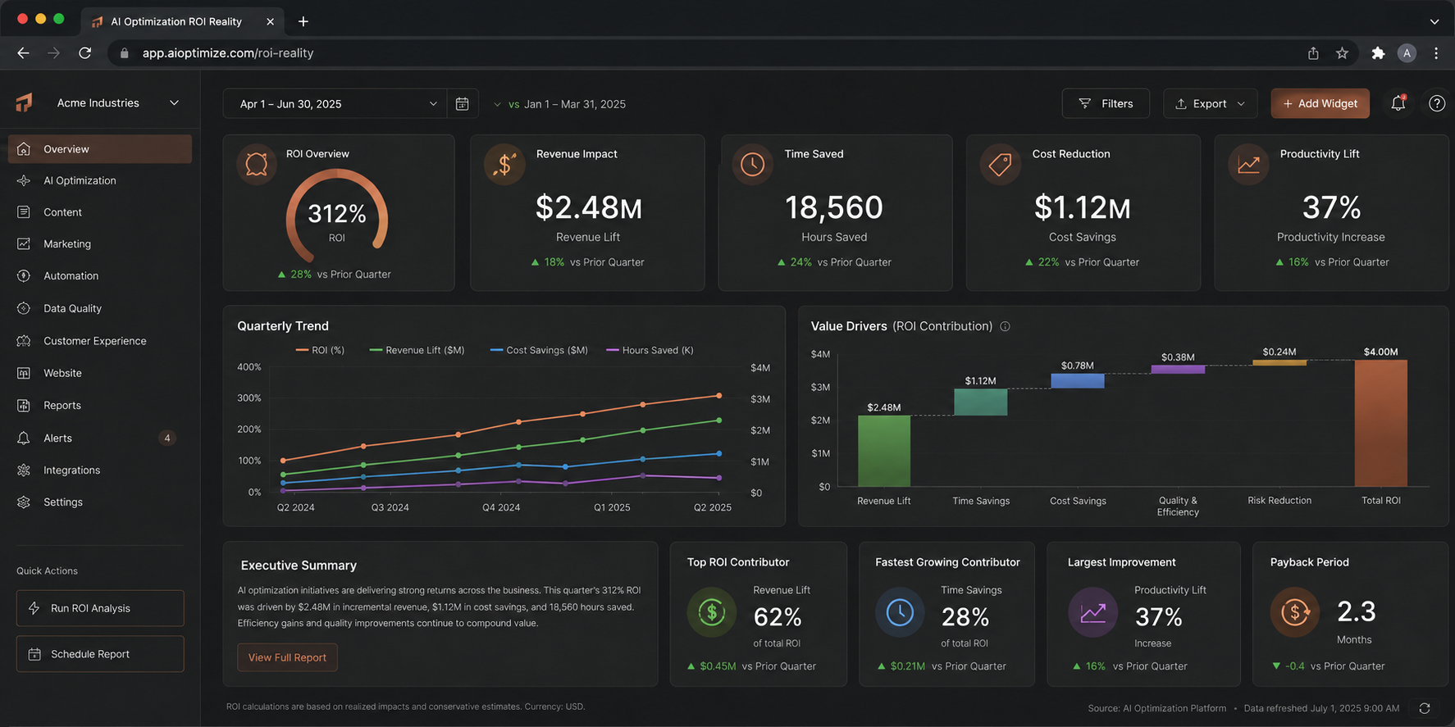Open the browser three-dot menu
Screen dimensions: 1455x727
[1436, 53]
